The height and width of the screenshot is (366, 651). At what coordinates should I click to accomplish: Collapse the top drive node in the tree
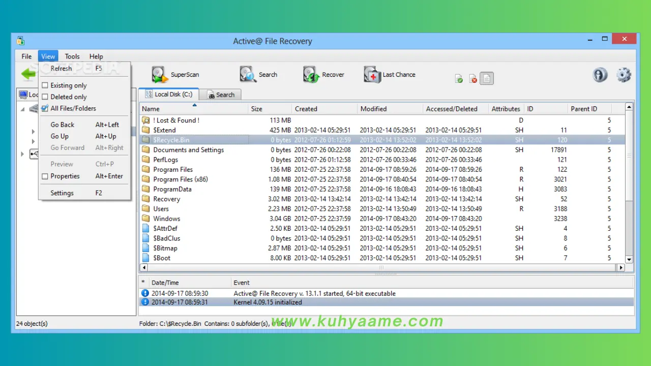coord(22,109)
